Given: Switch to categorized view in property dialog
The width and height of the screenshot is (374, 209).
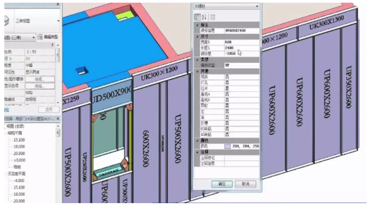Looking at the screenshot, I should 197,17.
